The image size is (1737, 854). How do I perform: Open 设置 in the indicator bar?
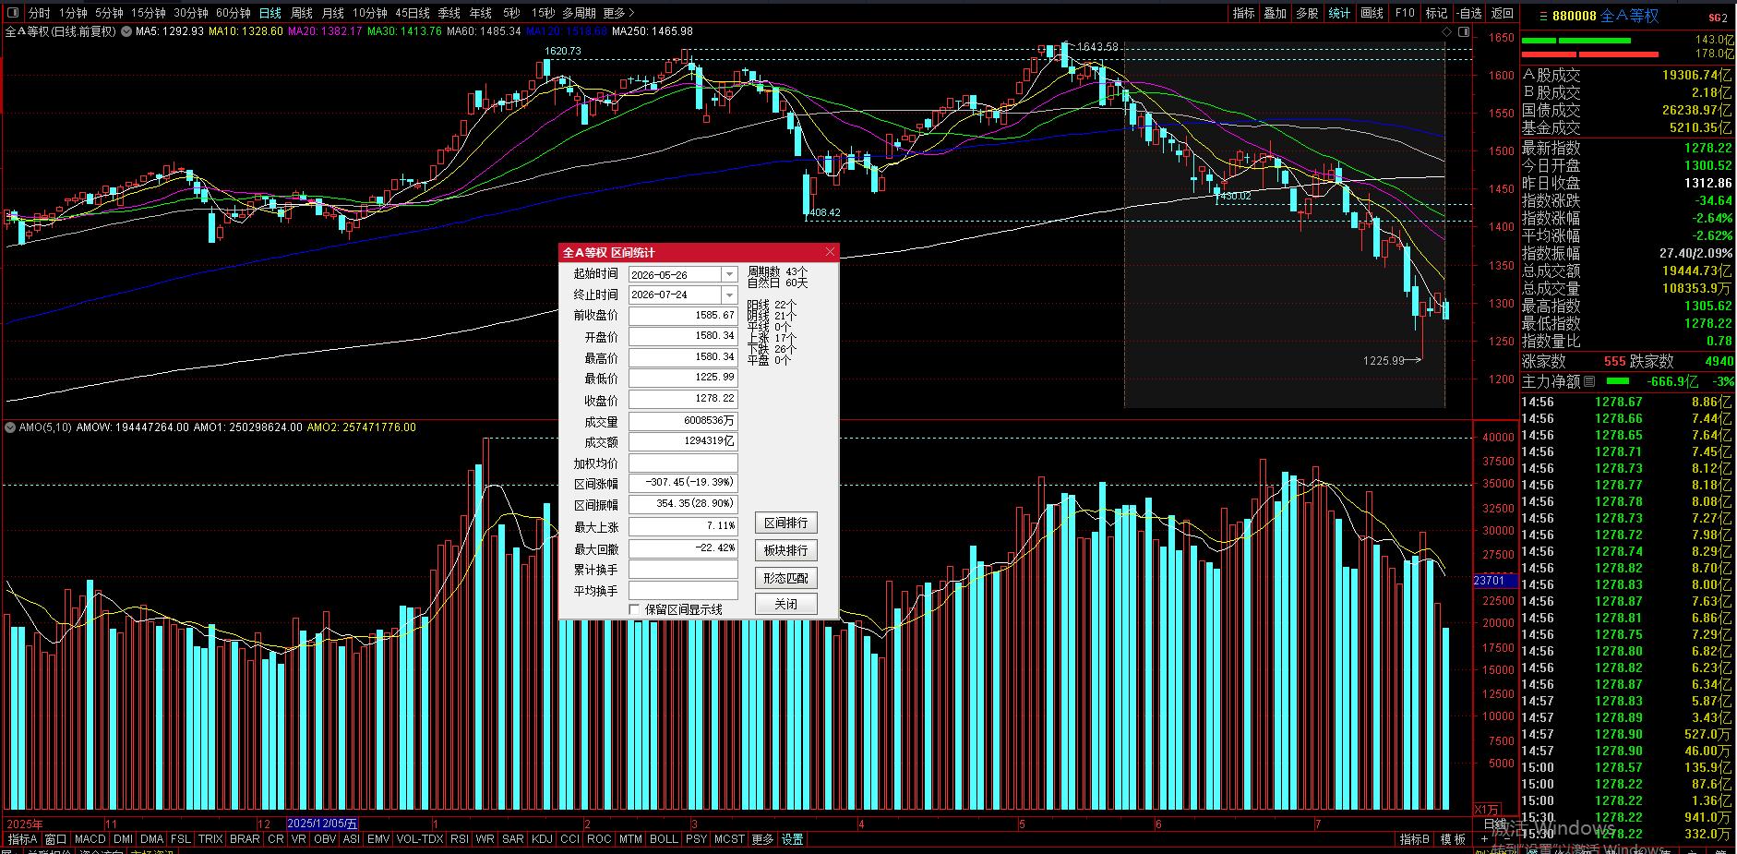793,839
